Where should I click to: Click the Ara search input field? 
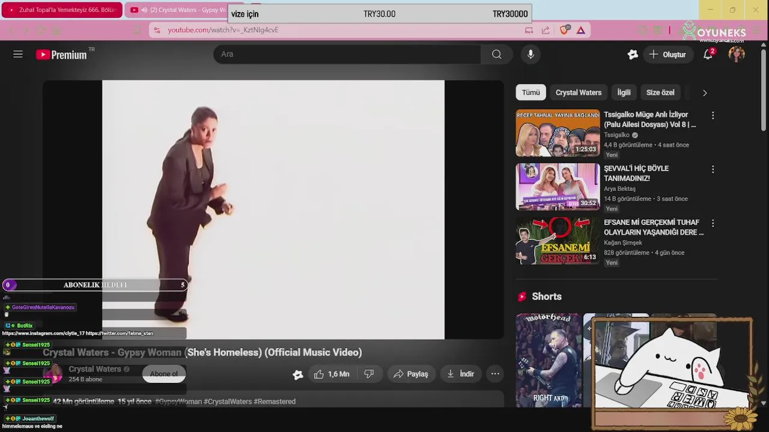[347, 55]
